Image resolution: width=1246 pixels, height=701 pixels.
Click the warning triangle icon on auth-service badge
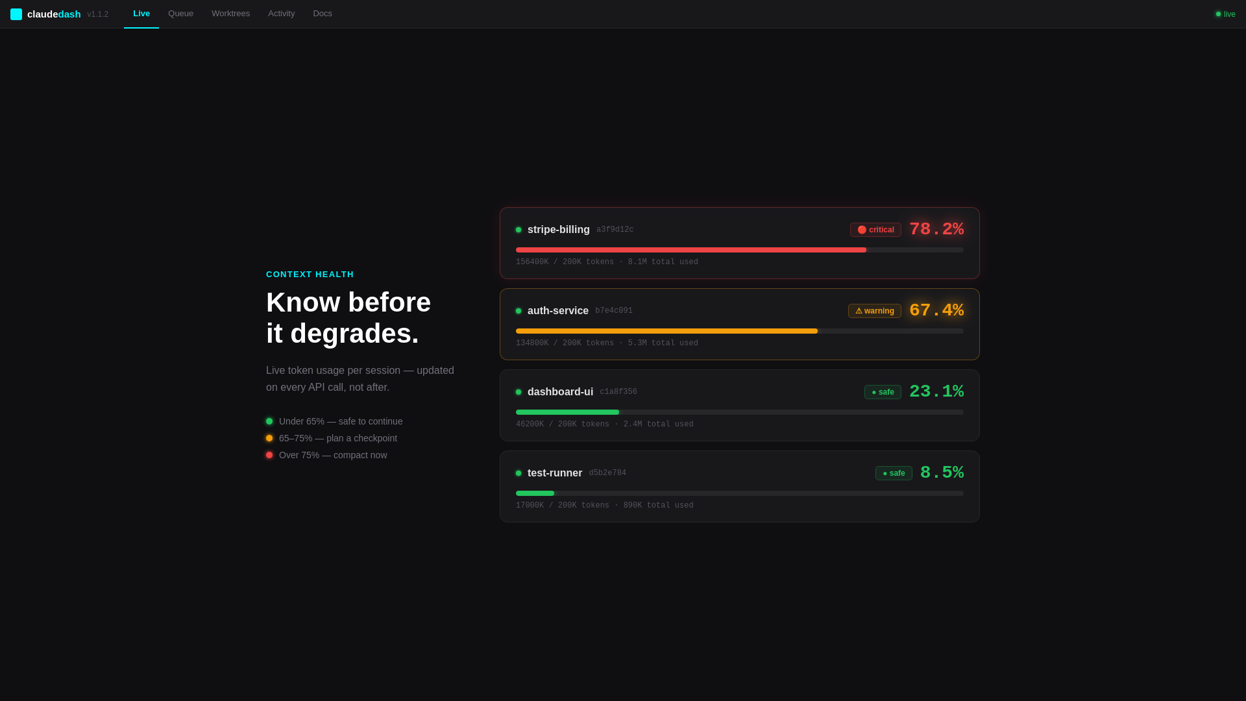[857, 311]
